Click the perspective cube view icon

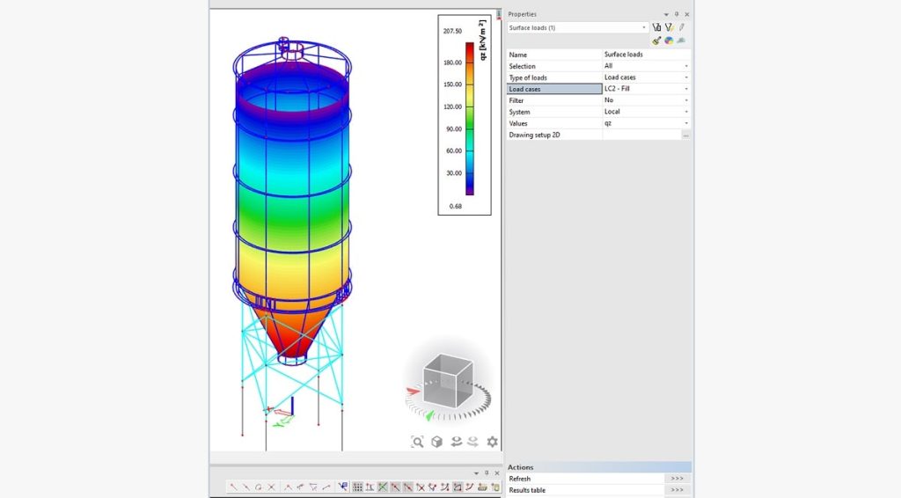coord(436,442)
